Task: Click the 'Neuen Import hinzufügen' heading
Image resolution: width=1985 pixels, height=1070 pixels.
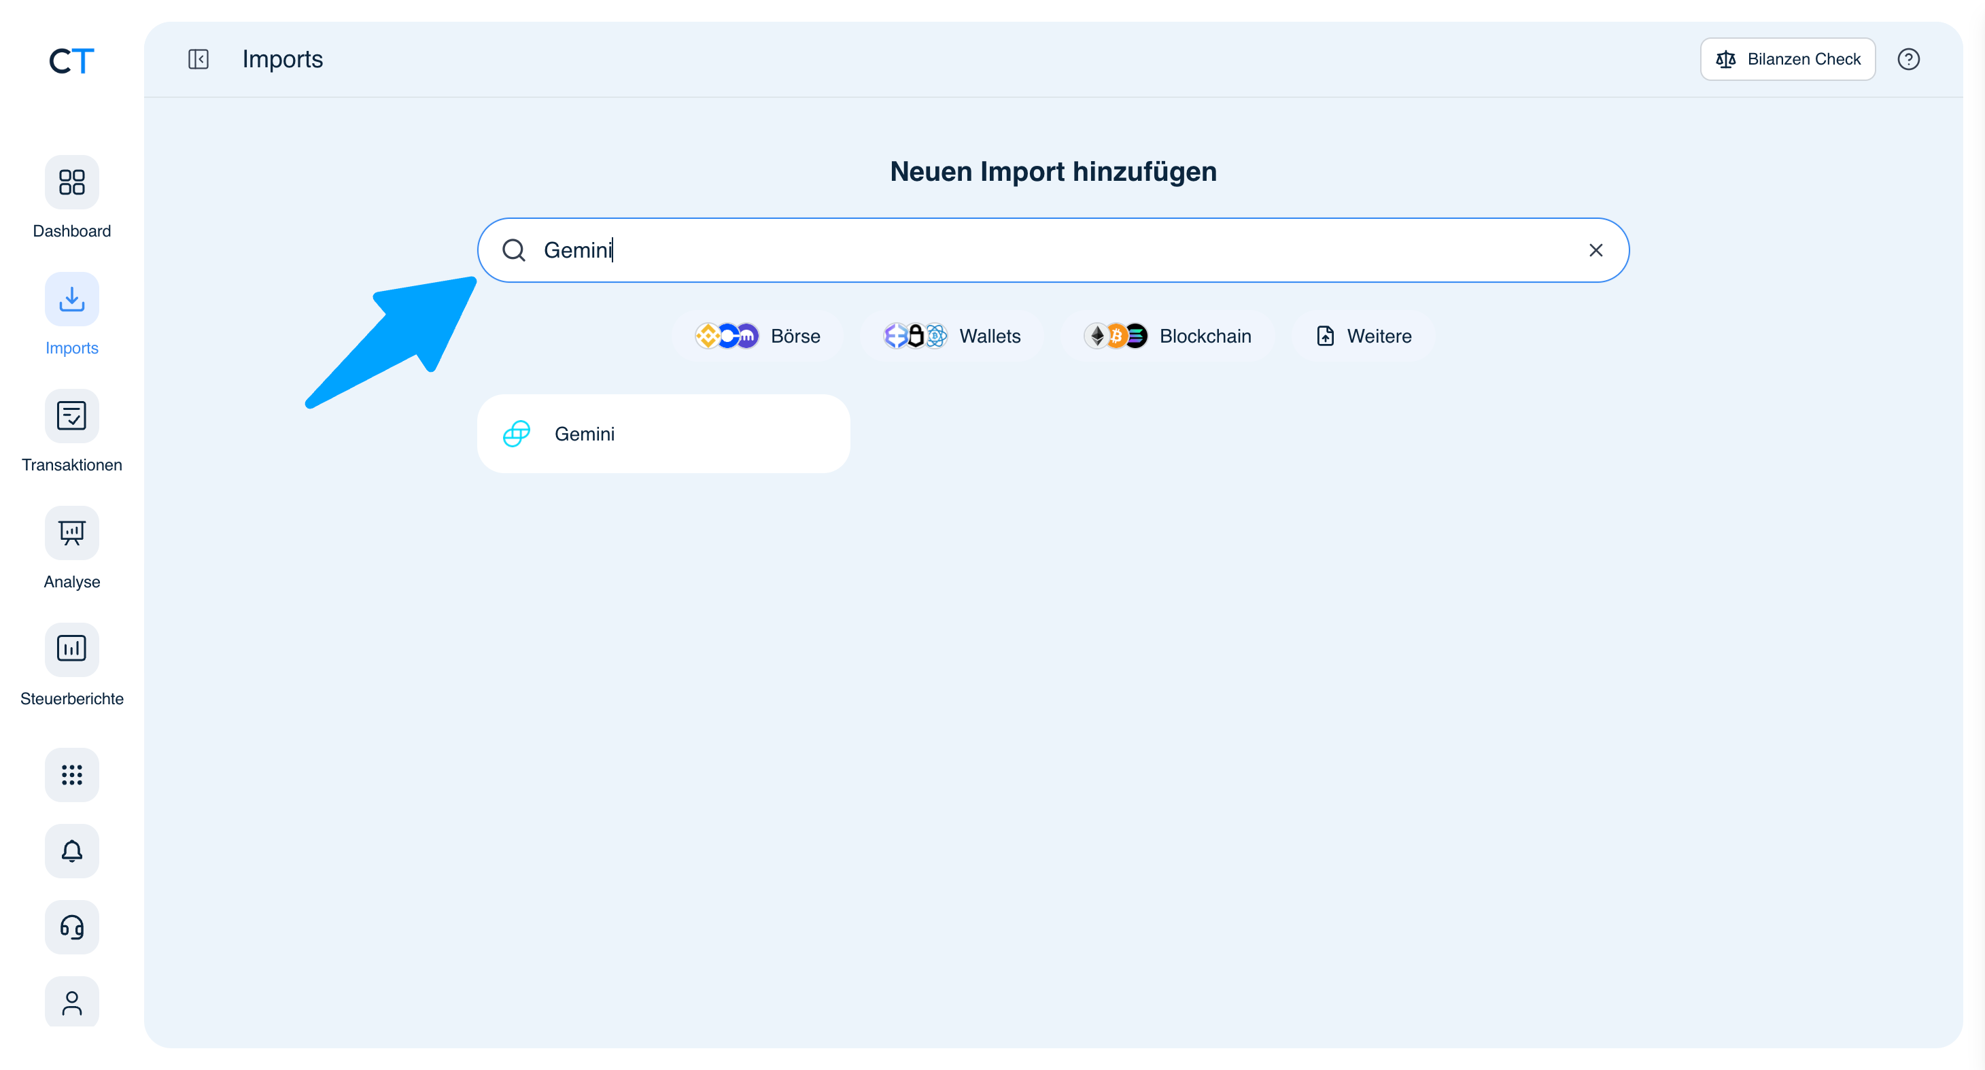Action: 1052,171
